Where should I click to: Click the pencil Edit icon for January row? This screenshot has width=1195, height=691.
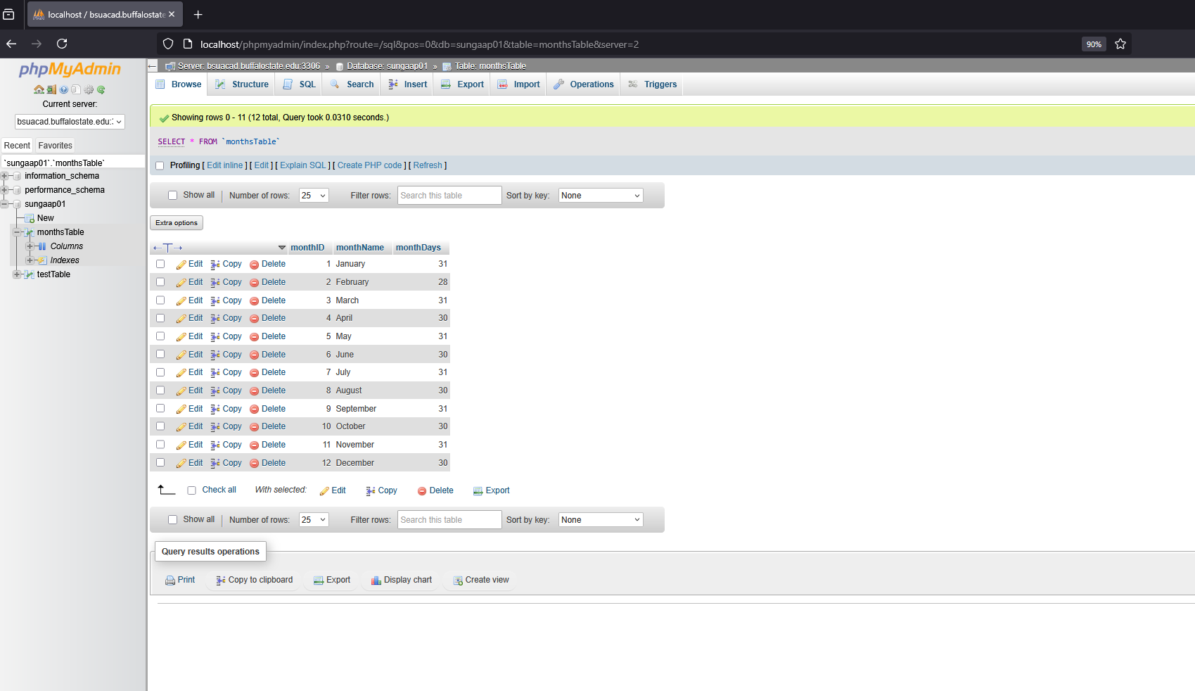tap(181, 265)
